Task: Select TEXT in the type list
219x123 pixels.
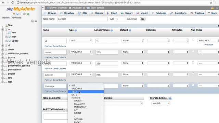Action: [86, 92]
